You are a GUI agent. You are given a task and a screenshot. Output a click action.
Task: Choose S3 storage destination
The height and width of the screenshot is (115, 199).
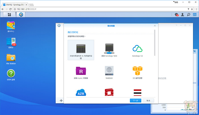tap(137, 72)
